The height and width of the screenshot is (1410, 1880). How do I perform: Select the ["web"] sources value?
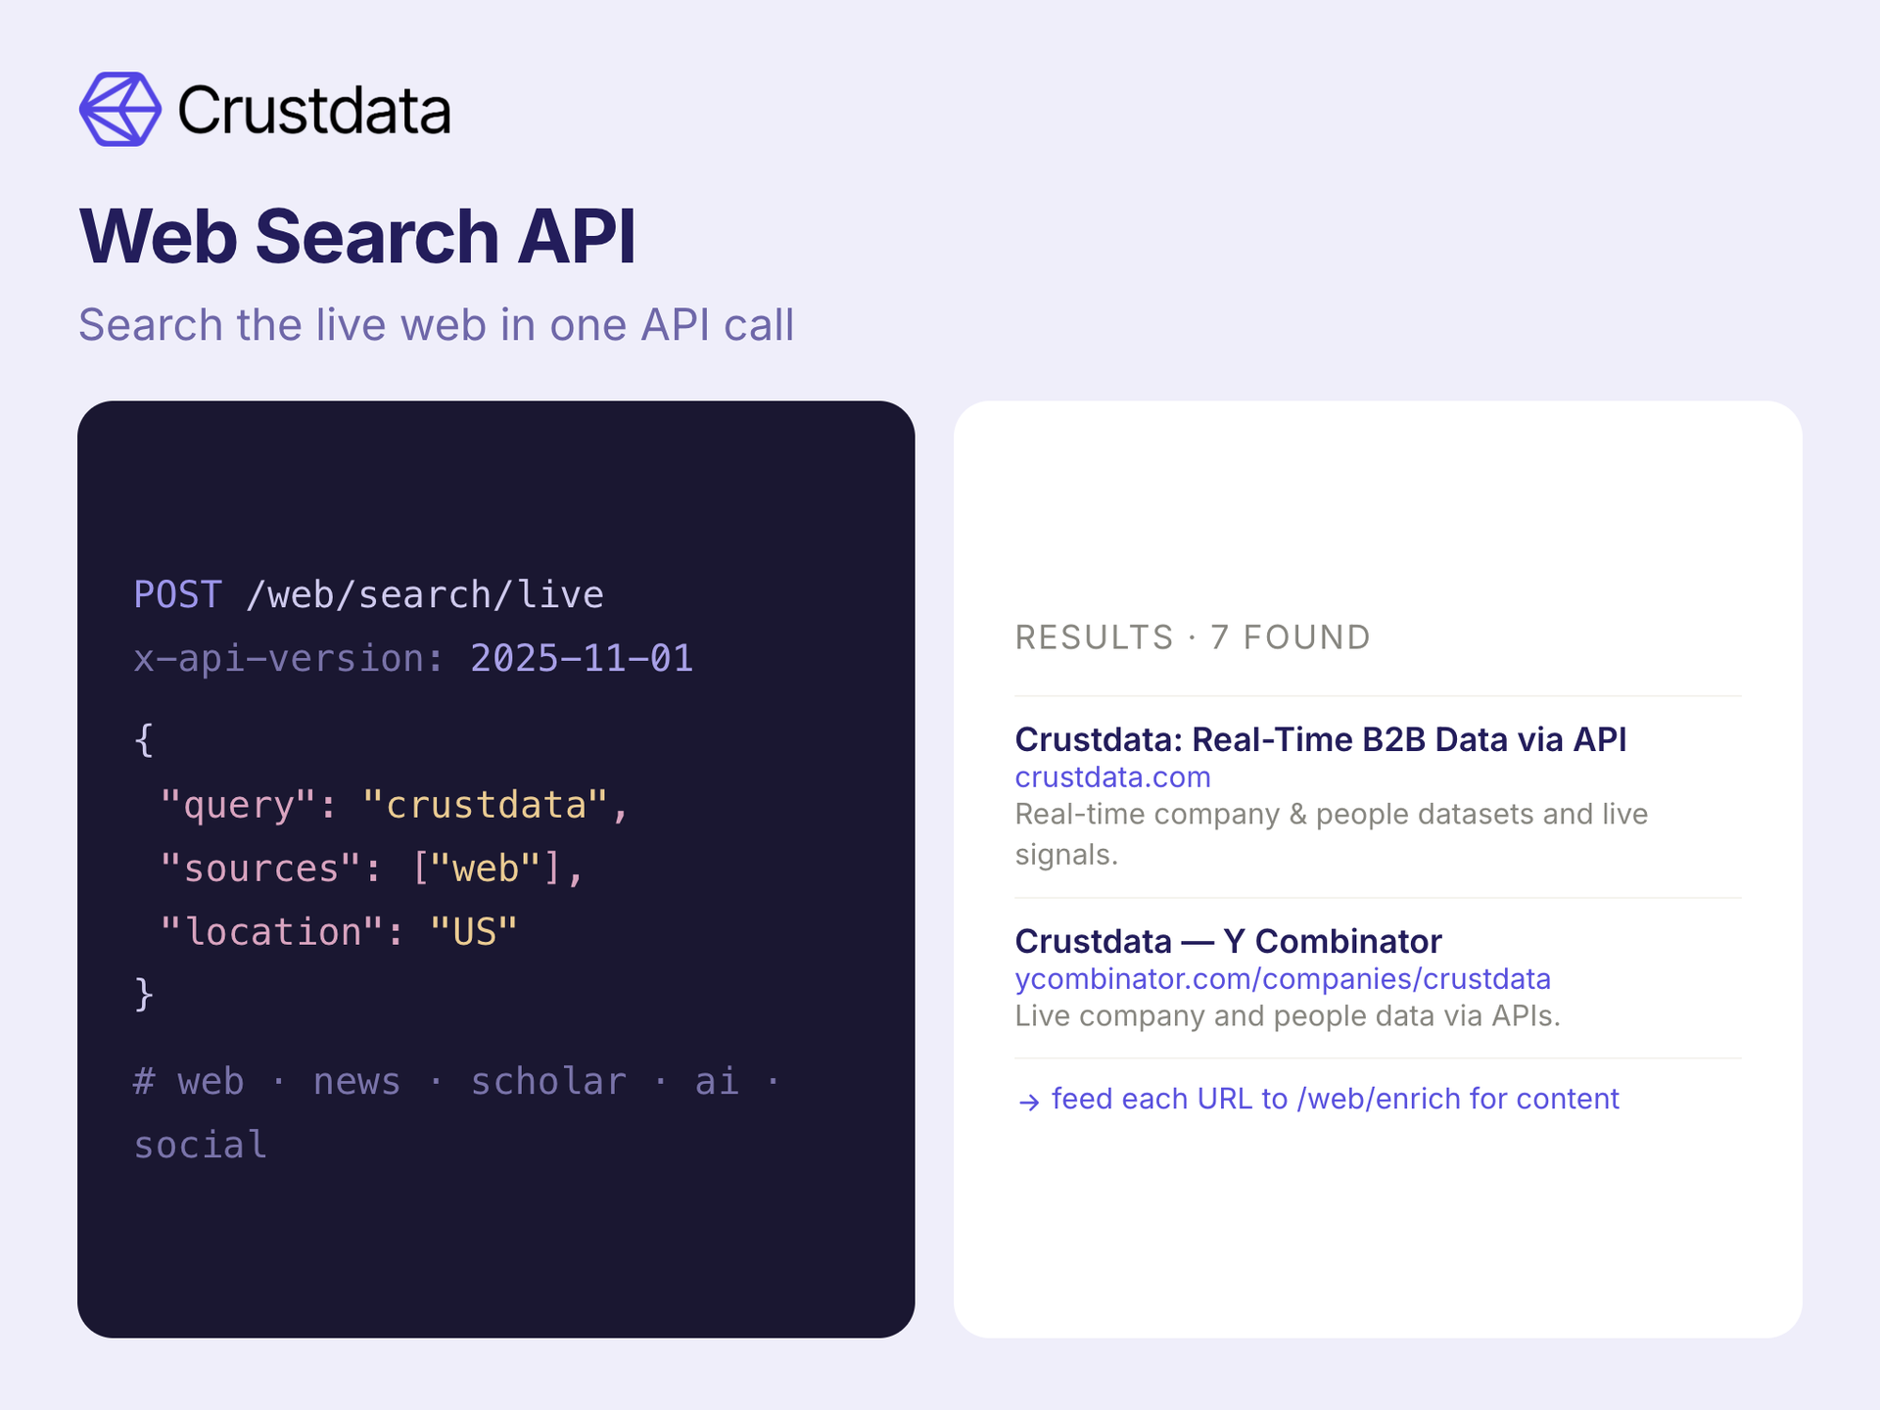click(x=486, y=869)
